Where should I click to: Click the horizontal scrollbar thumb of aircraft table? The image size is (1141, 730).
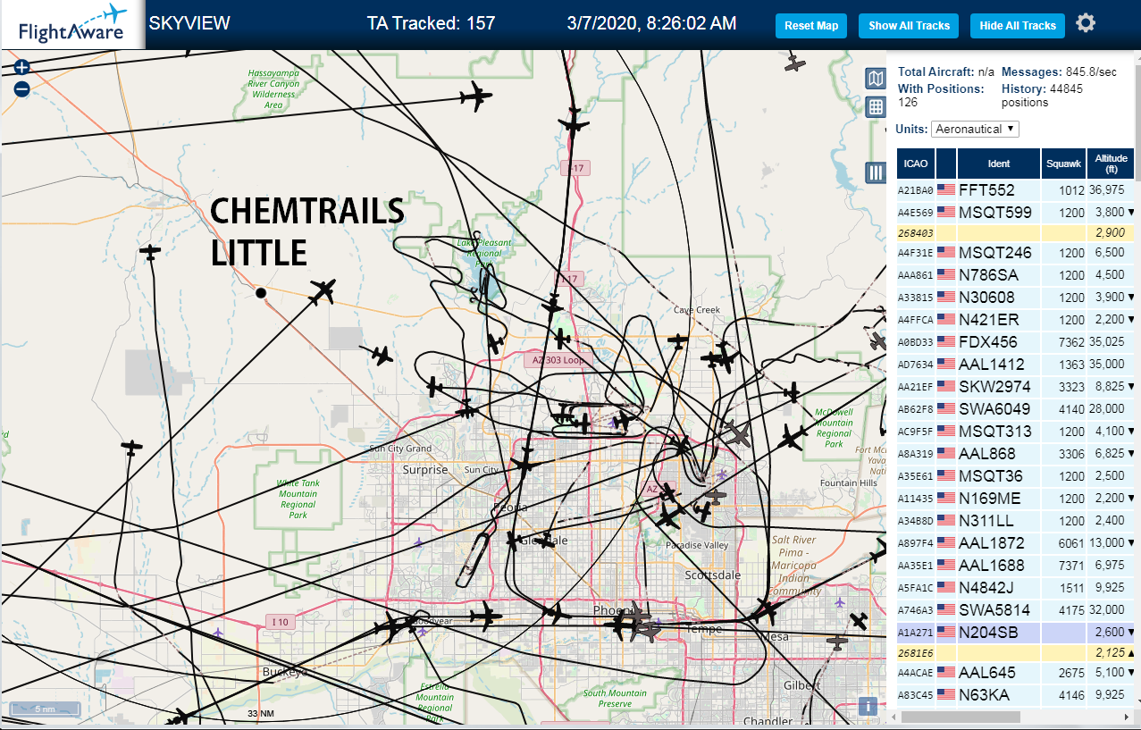click(961, 717)
